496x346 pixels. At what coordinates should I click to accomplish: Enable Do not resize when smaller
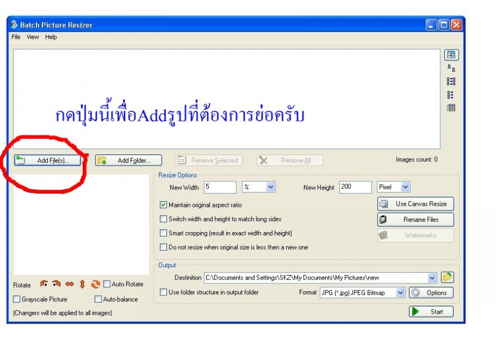(x=163, y=247)
